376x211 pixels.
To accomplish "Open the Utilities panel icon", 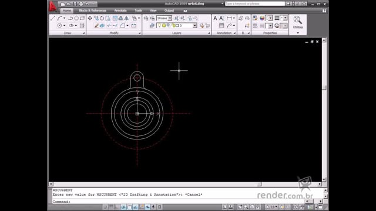I will pyautogui.click(x=298, y=19).
